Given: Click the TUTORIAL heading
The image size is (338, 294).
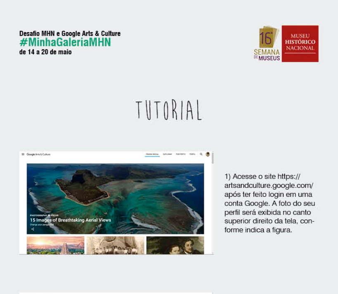Looking at the screenshot, I should click(169, 110).
